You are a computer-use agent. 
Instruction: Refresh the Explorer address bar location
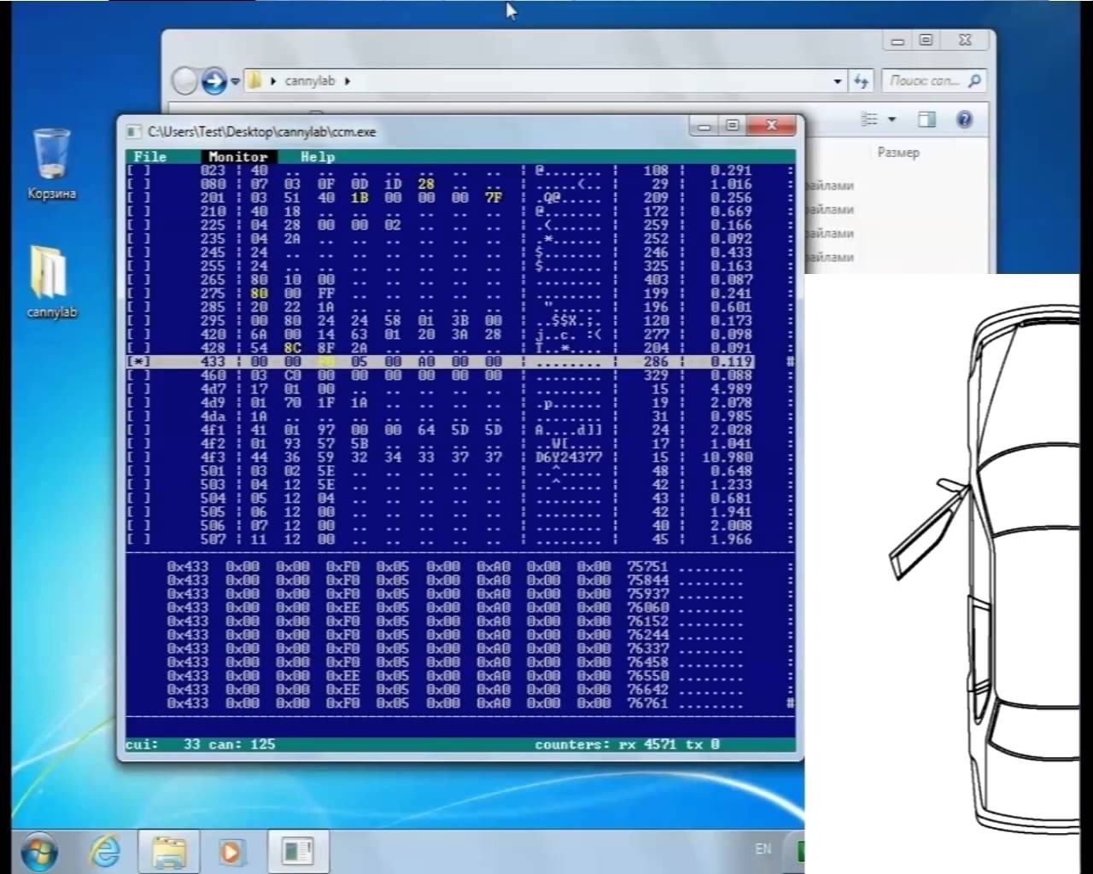[x=861, y=81]
